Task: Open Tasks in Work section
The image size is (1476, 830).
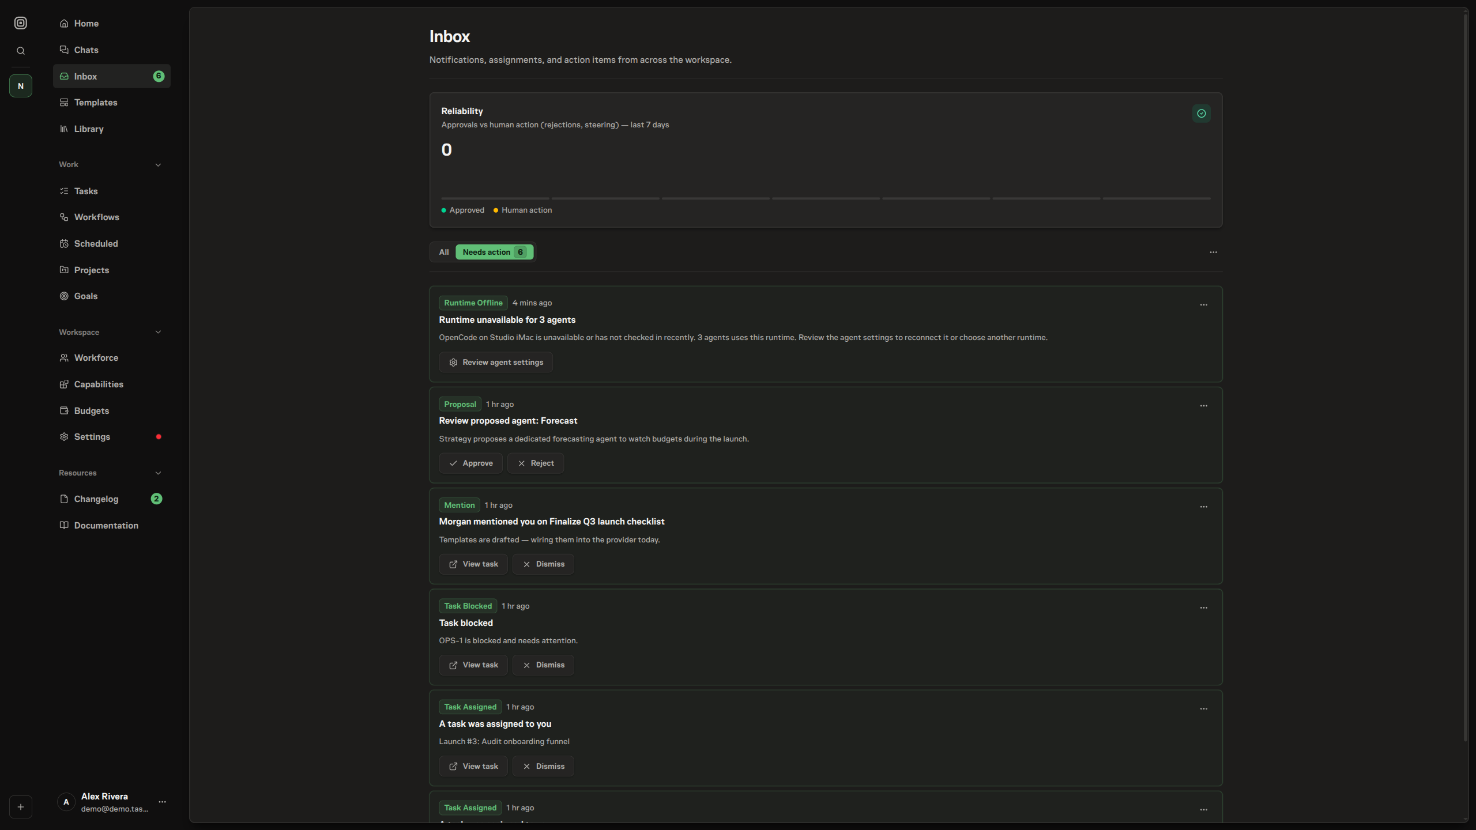Action: tap(112, 191)
